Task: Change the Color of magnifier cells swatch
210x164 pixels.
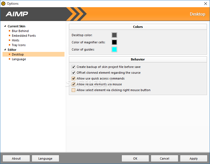Action: (114, 42)
